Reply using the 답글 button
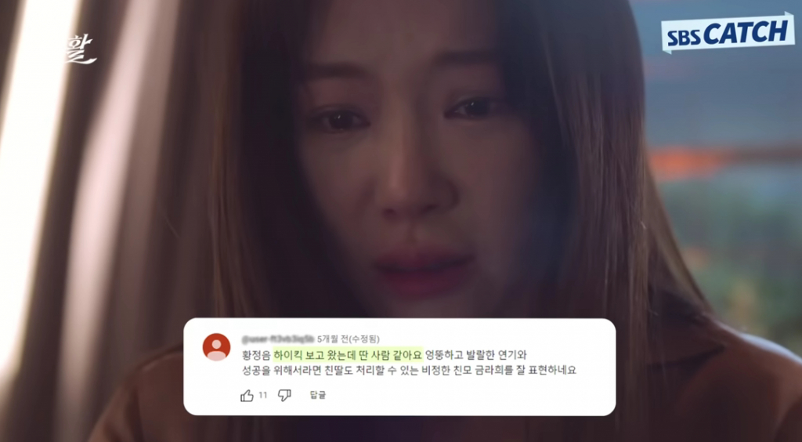802x442 pixels. tap(318, 395)
